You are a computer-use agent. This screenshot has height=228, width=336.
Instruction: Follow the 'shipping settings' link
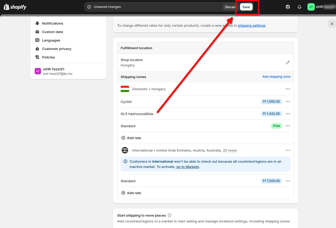click(251, 26)
